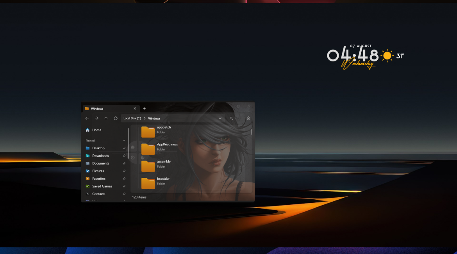Unpin Desktop using its pin icon
457x254 pixels.
click(124, 148)
